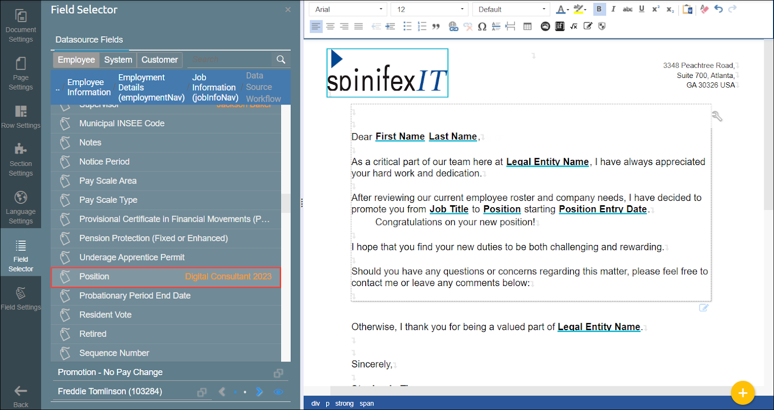Open the Arial font family dropdown

pos(348,9)
